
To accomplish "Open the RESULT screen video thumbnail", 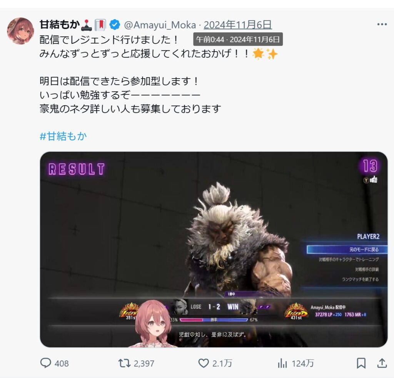I will click(x=214, y=249).
